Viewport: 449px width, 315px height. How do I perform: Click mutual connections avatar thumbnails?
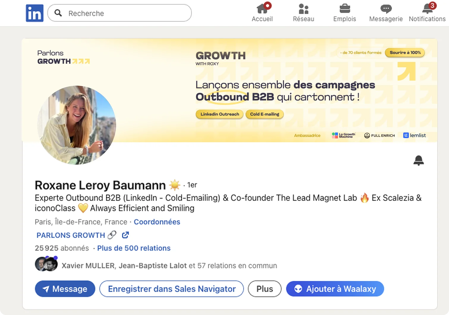[x=46, y=264]
